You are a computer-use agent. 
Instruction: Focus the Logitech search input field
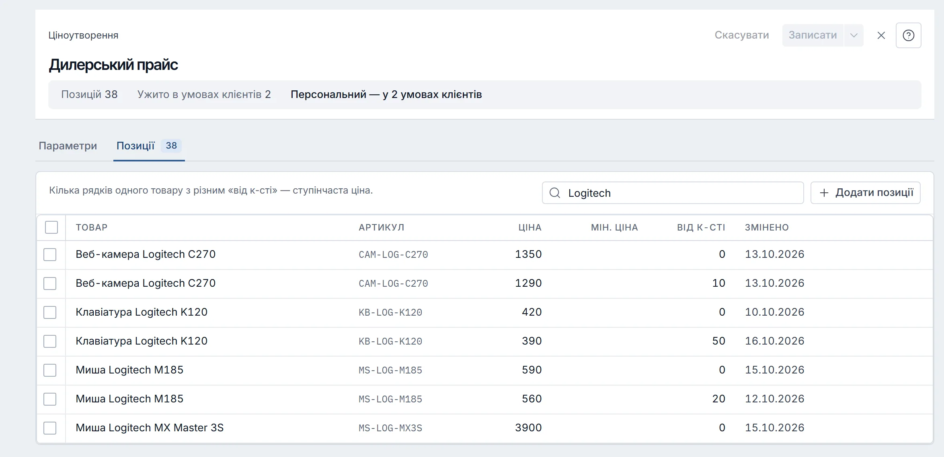click(673, 193)
